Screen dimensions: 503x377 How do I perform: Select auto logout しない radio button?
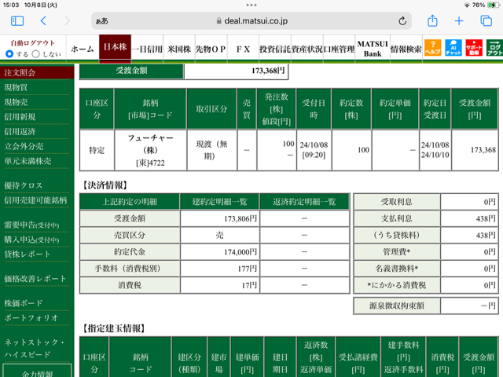point(36,54)
